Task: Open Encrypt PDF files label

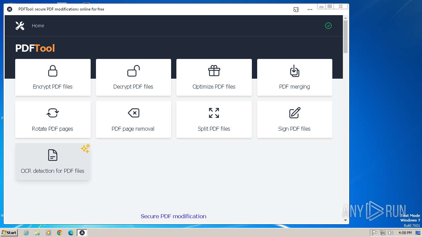Action: pyautogui.click(x=53, y=87)
